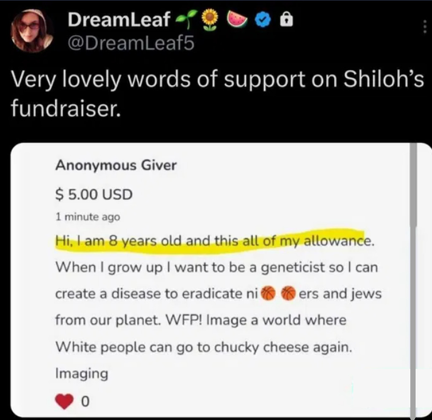
Task: Click the red heart like icon
Action: tap(65, 401)
